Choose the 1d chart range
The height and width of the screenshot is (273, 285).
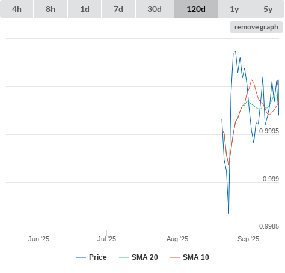85,9
